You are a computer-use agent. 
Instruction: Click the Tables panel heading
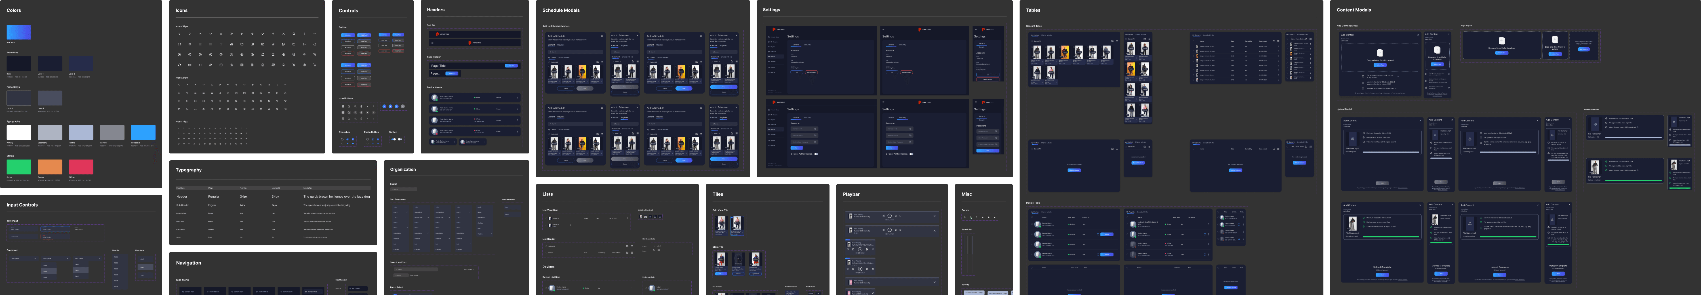1033,10
